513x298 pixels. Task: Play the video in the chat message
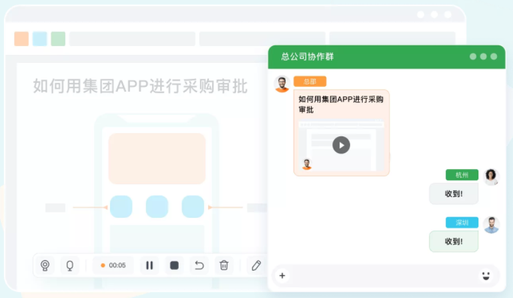342,145
